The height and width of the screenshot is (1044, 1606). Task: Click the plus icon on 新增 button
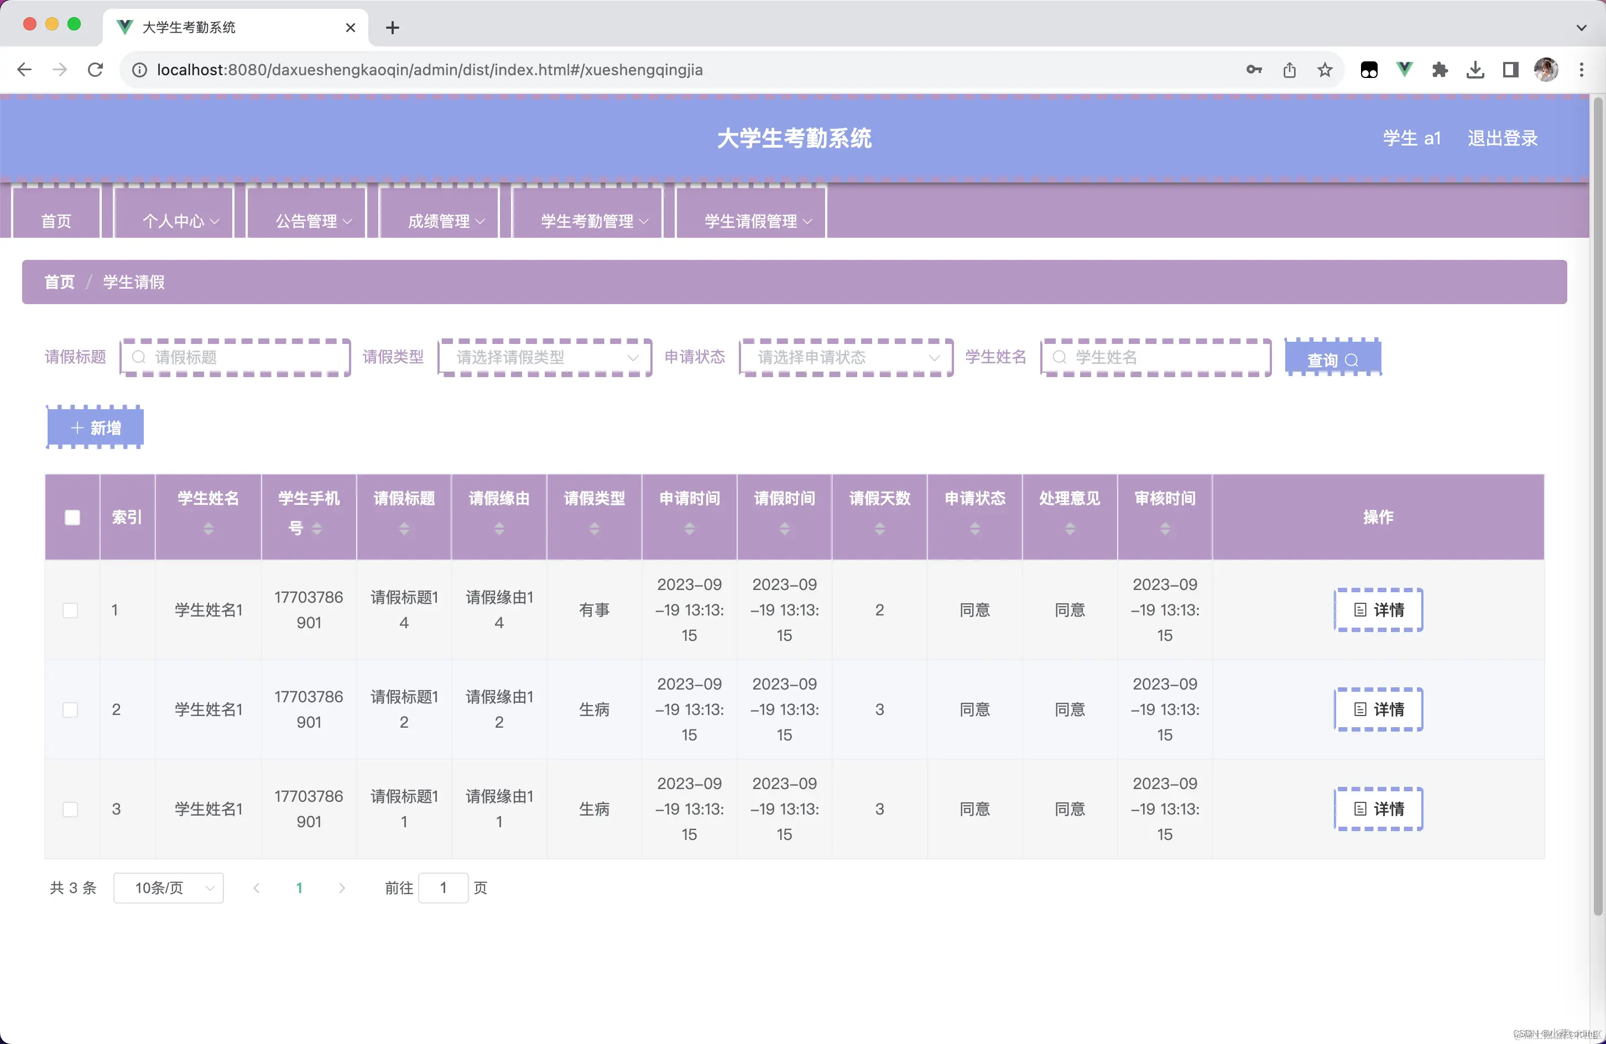pos(76,427)
